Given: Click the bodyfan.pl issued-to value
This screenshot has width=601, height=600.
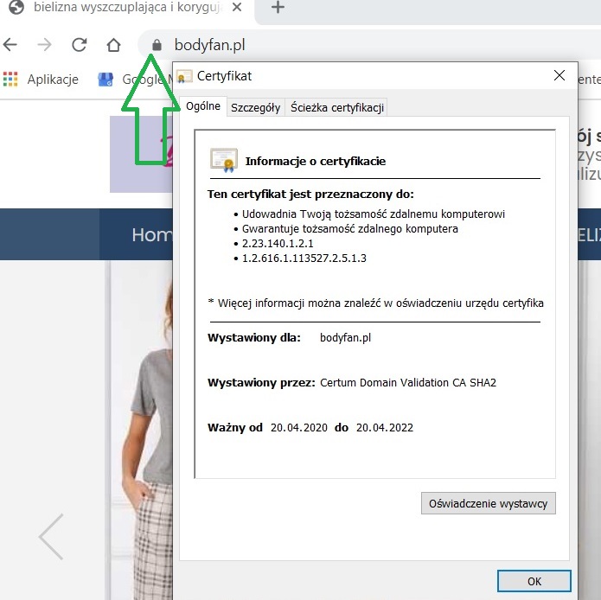Looking at the screenshot, I should click(345, 337).
